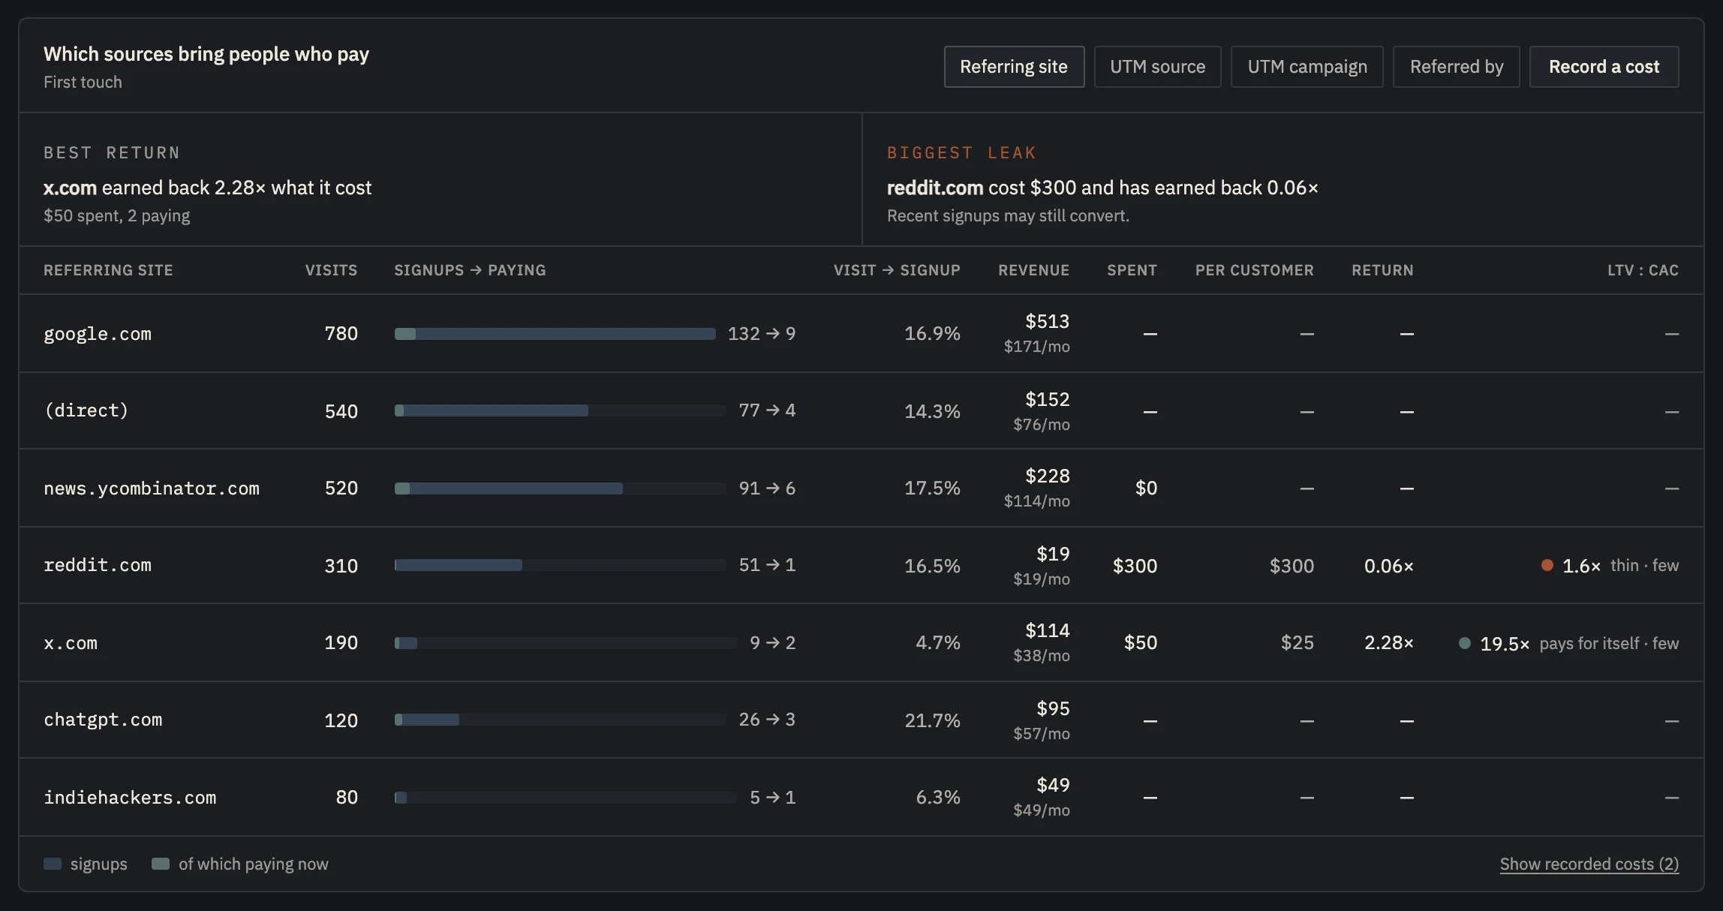Image resolution: width=1723 pixels, height=911 pixels.
Task: Click the 'pays for itself · few' label
Action: 1609,643
